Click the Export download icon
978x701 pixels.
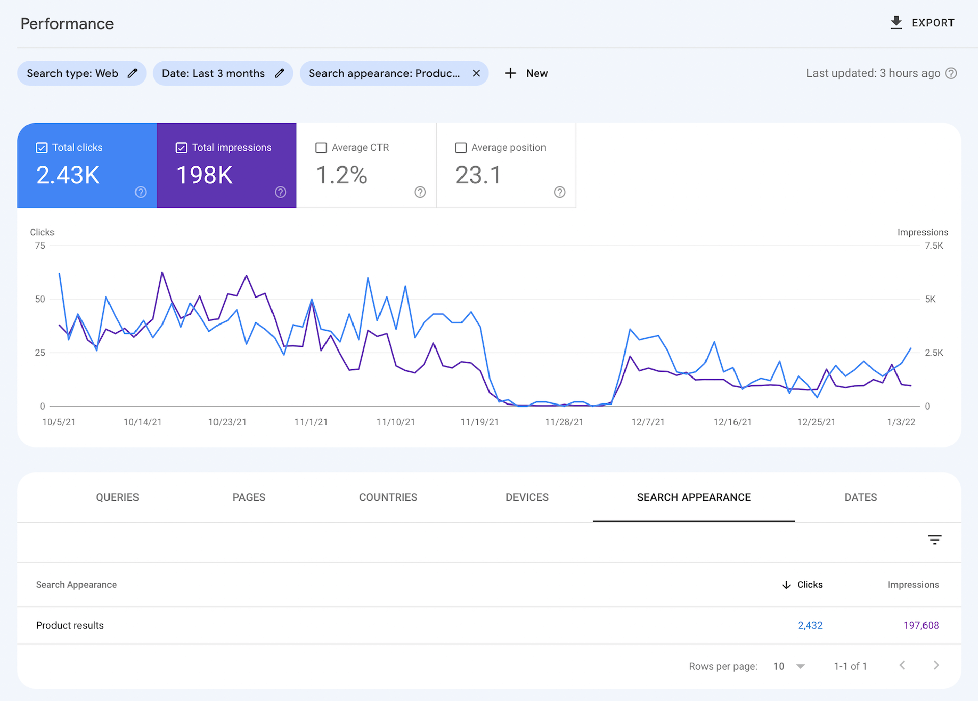tap(896, 22)
